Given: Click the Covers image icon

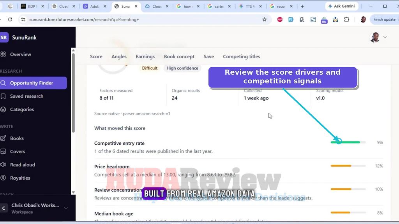Looking at the screenshot, I should pyautogui.click(x=3, y=151).
